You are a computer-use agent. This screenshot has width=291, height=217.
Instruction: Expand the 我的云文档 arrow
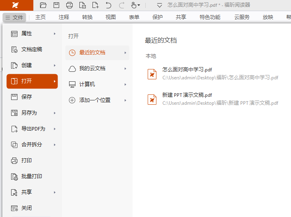coord(125,69)
